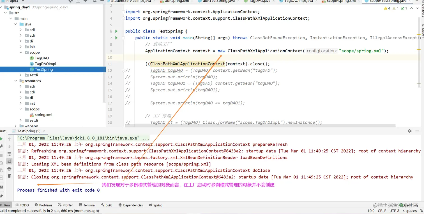Open the Project view dropdown arrow
Viewport: 424px width, 214px height.
click(23, 1)
